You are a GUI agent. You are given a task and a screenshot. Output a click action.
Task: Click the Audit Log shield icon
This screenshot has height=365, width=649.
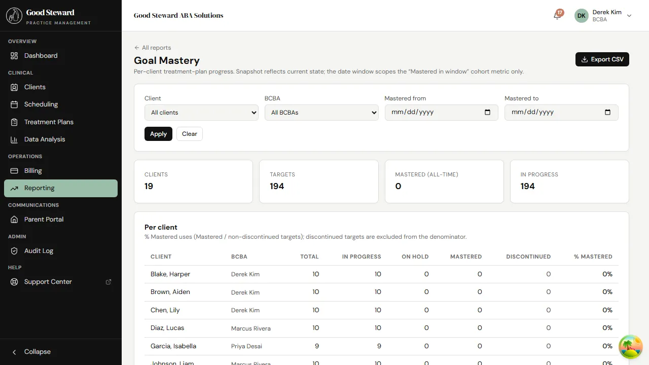(x=15, y=251)
